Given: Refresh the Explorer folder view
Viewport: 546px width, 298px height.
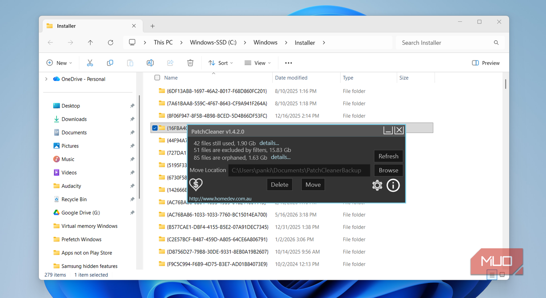Looking at the screenshot, I should (x=111, y=43).
